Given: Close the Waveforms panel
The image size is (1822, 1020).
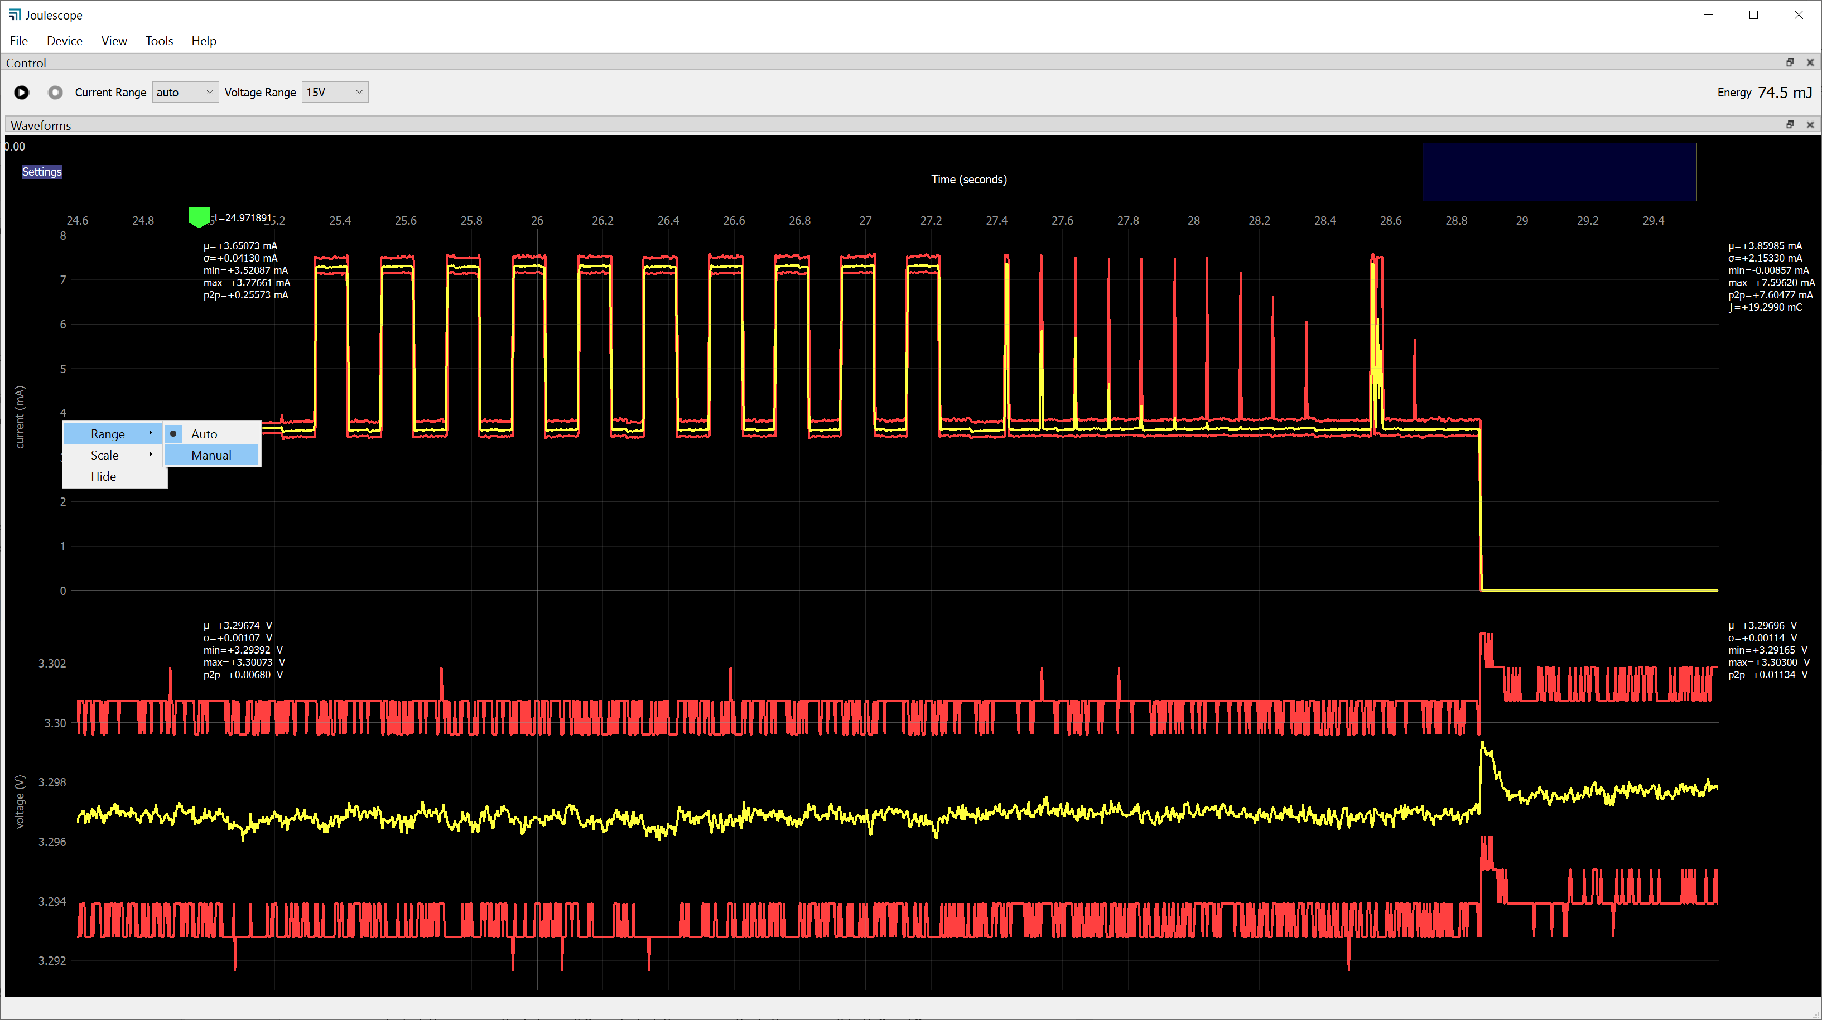Looking at the screenshot, I should point(1810,124).
